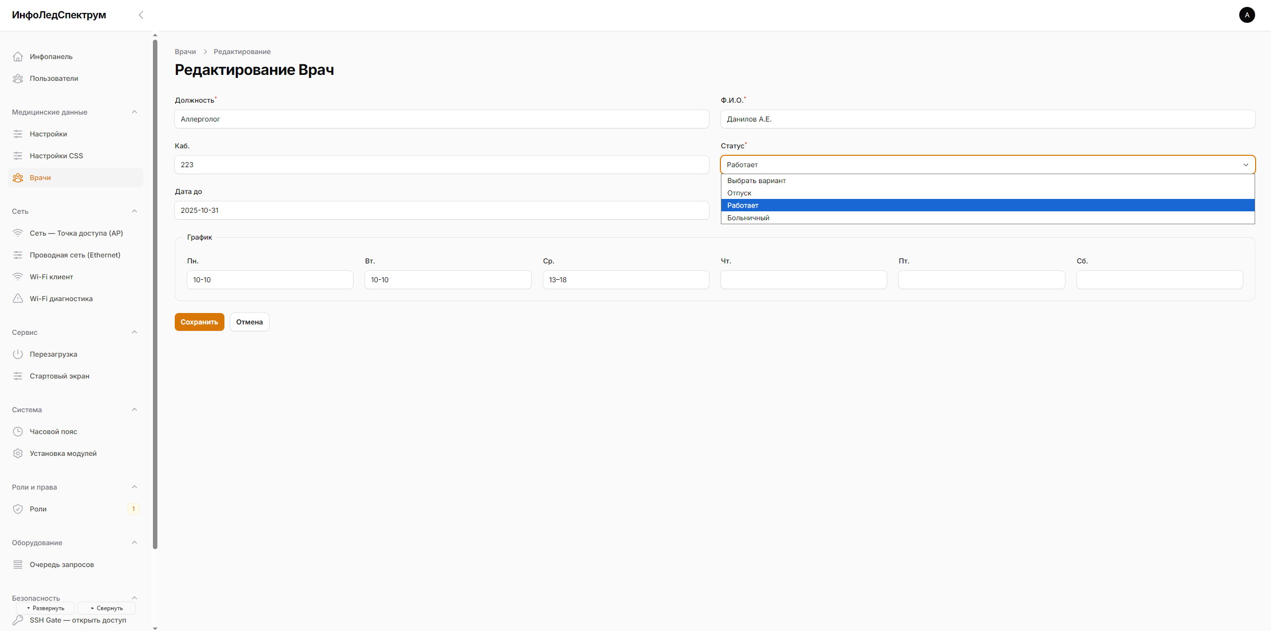Click the Врачи breadcrumb link
Screen dimensions: 1271x631
click(x=185, y=52)
